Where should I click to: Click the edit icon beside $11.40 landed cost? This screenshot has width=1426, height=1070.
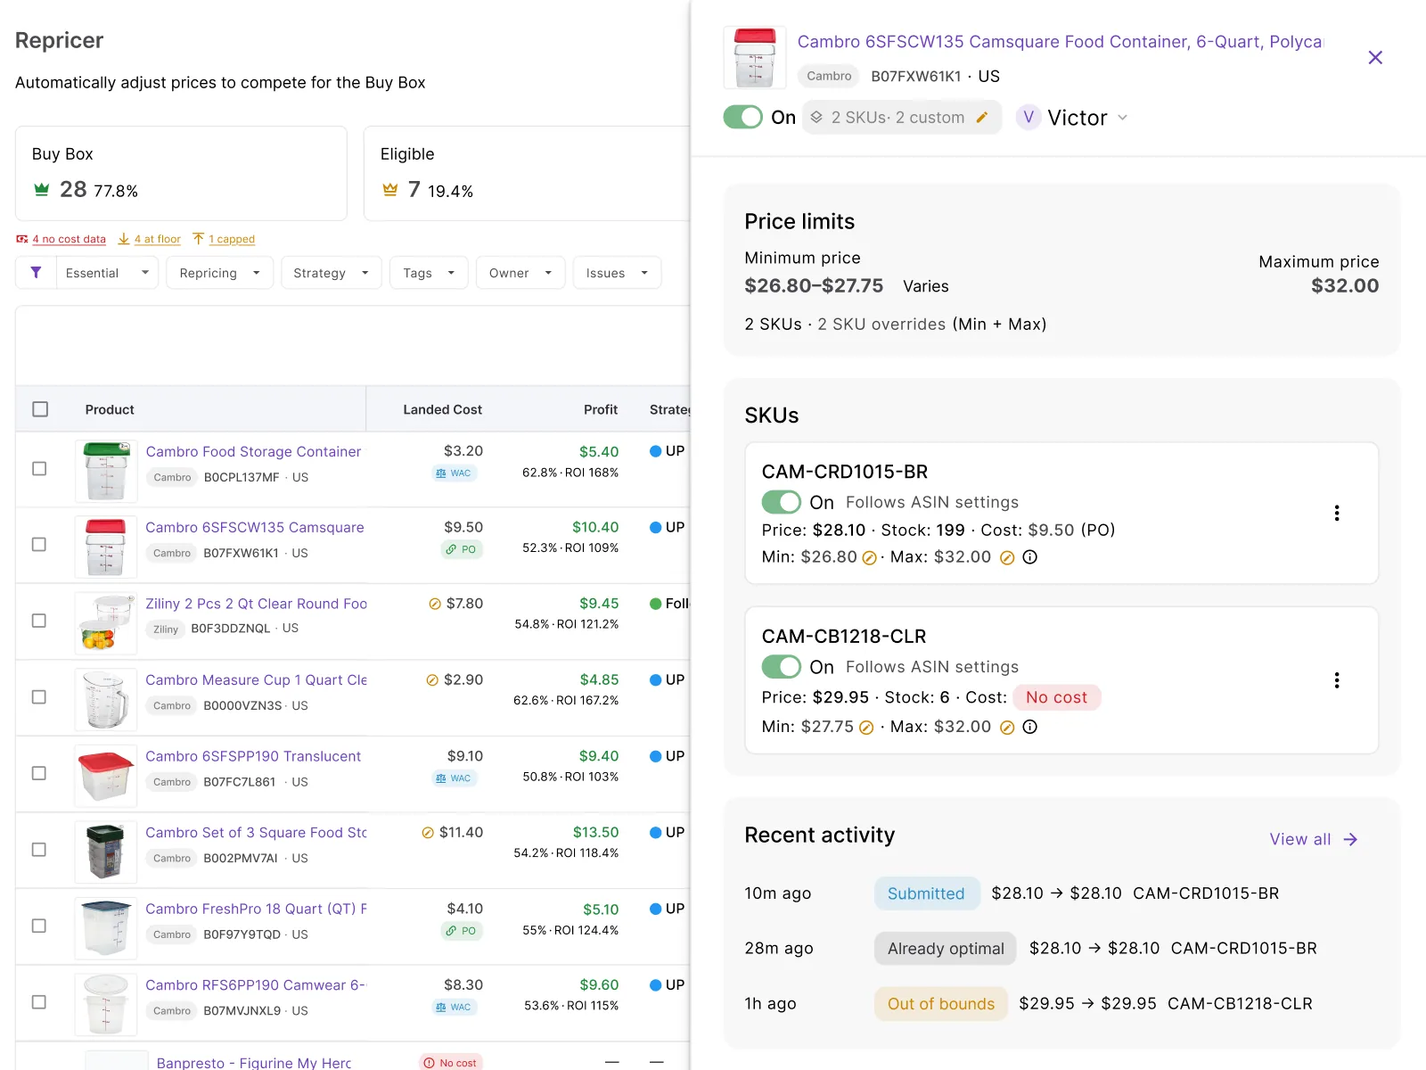[428, 833]
